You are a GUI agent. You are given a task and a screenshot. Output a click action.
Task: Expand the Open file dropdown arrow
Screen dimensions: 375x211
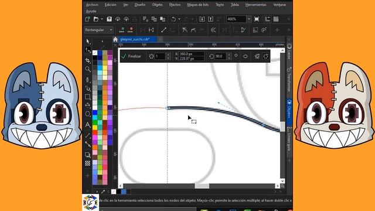point(102,19)
